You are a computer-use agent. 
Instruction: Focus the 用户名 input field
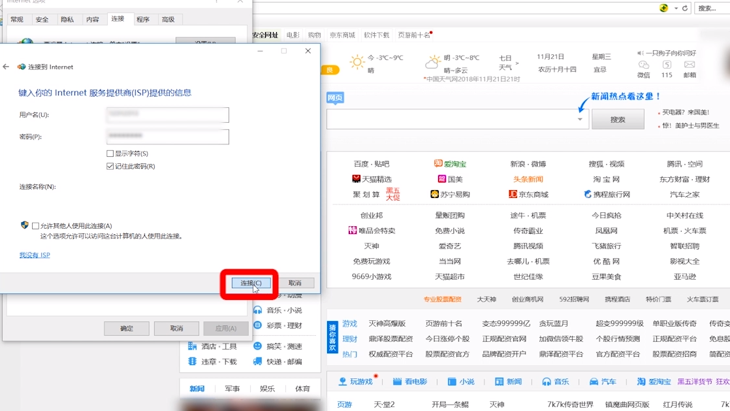(x=168, y=114)
